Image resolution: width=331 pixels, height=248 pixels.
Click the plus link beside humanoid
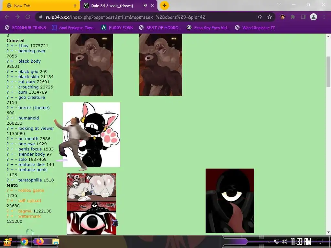click(x=12, y=118)
